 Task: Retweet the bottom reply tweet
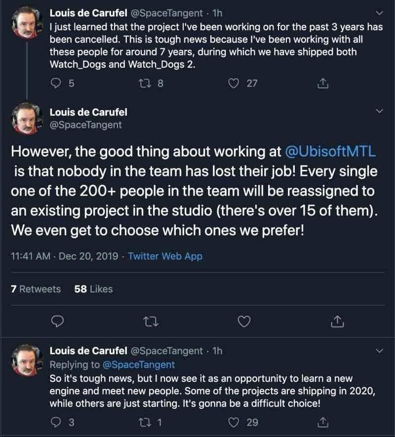click(x=145, y=423)
